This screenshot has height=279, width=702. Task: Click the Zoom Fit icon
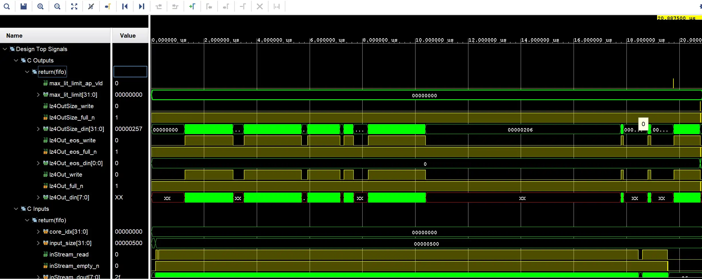(74, 6)
